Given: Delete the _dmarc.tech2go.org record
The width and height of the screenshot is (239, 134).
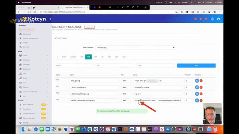Looking at the screenshot, I should tap(201, 87).
